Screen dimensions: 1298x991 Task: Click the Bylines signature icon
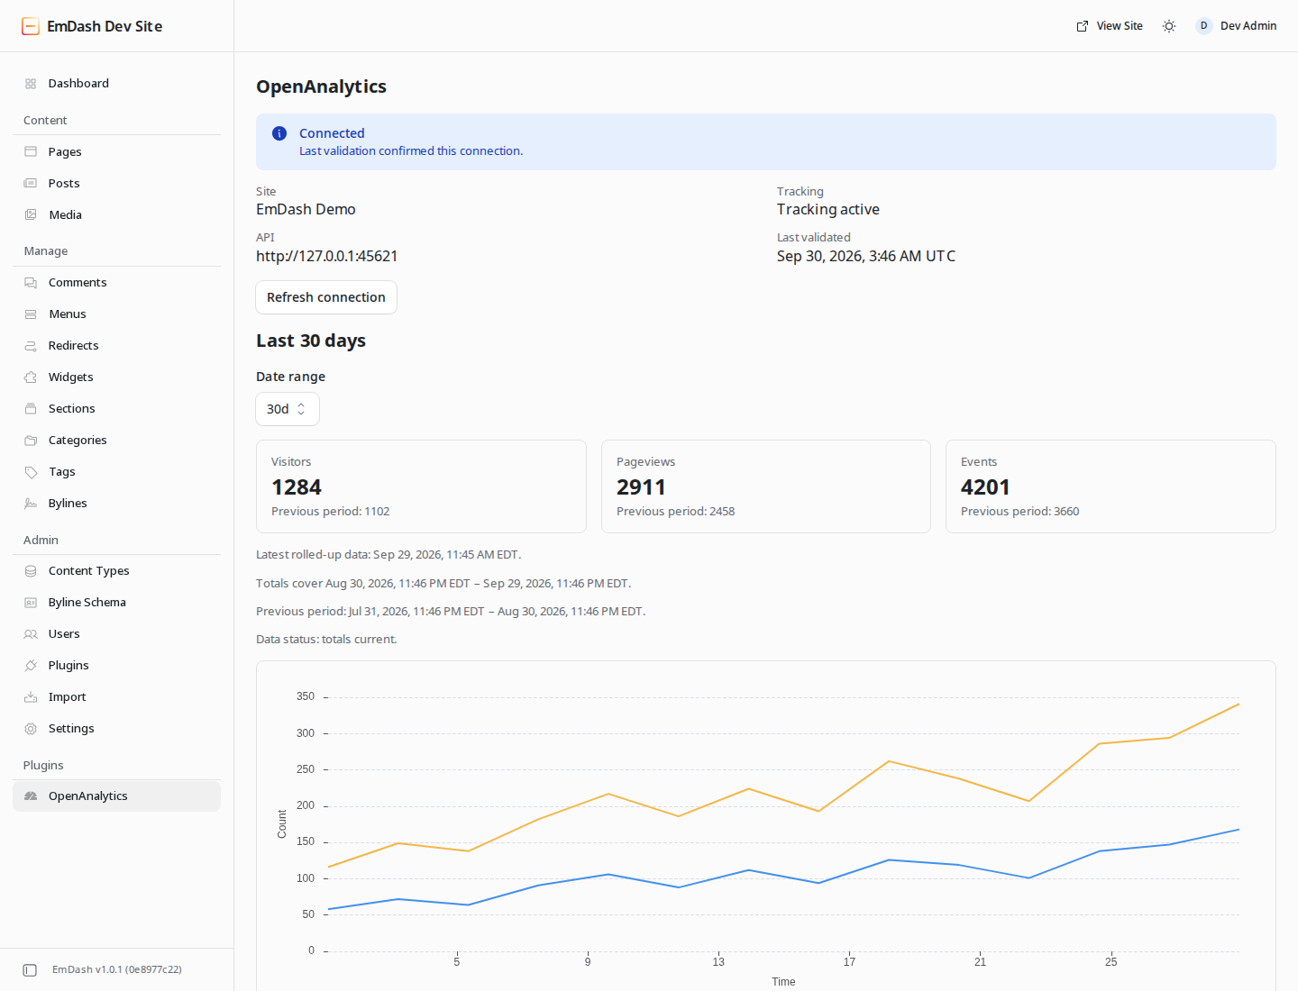click(x=31, y=503)
